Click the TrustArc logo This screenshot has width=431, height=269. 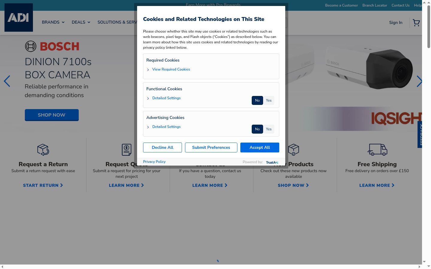coord(272,162)
